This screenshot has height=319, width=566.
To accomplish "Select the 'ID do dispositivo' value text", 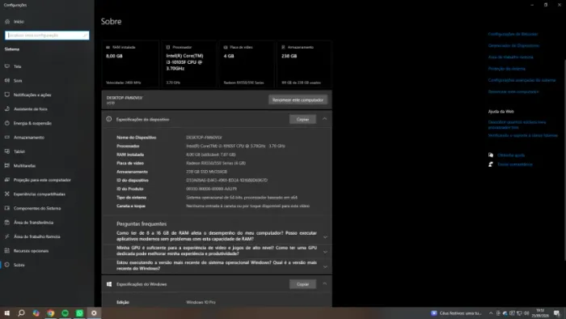I will [x=226, y=181].
